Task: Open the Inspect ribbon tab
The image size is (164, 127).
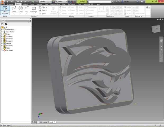Action: (25, 4)
